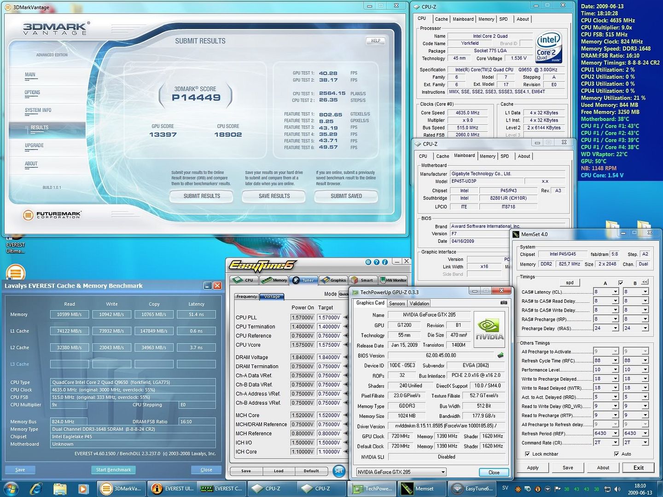The image size is (663, 497).
Task: Open EasyTune6 website globe icon
Action: pos(368,262)
